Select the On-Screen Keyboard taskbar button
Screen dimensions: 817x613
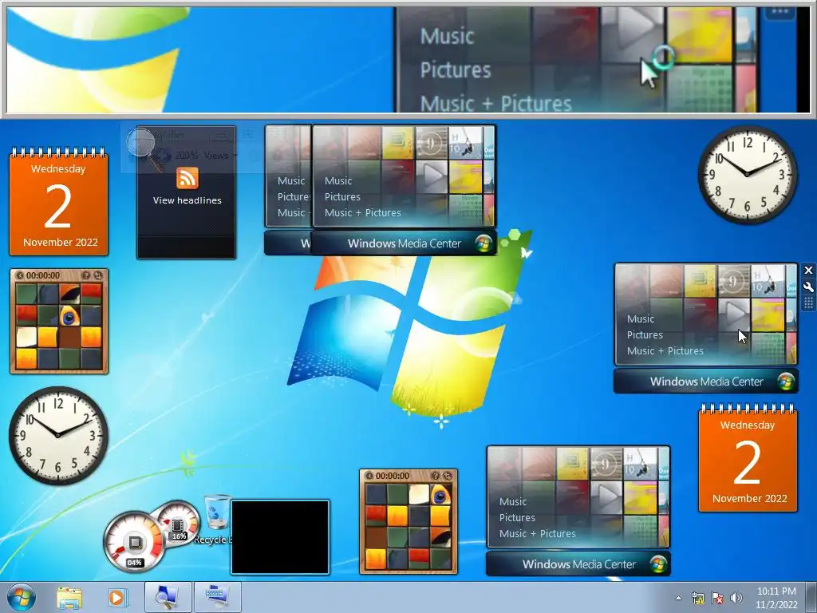coord(217,597)
